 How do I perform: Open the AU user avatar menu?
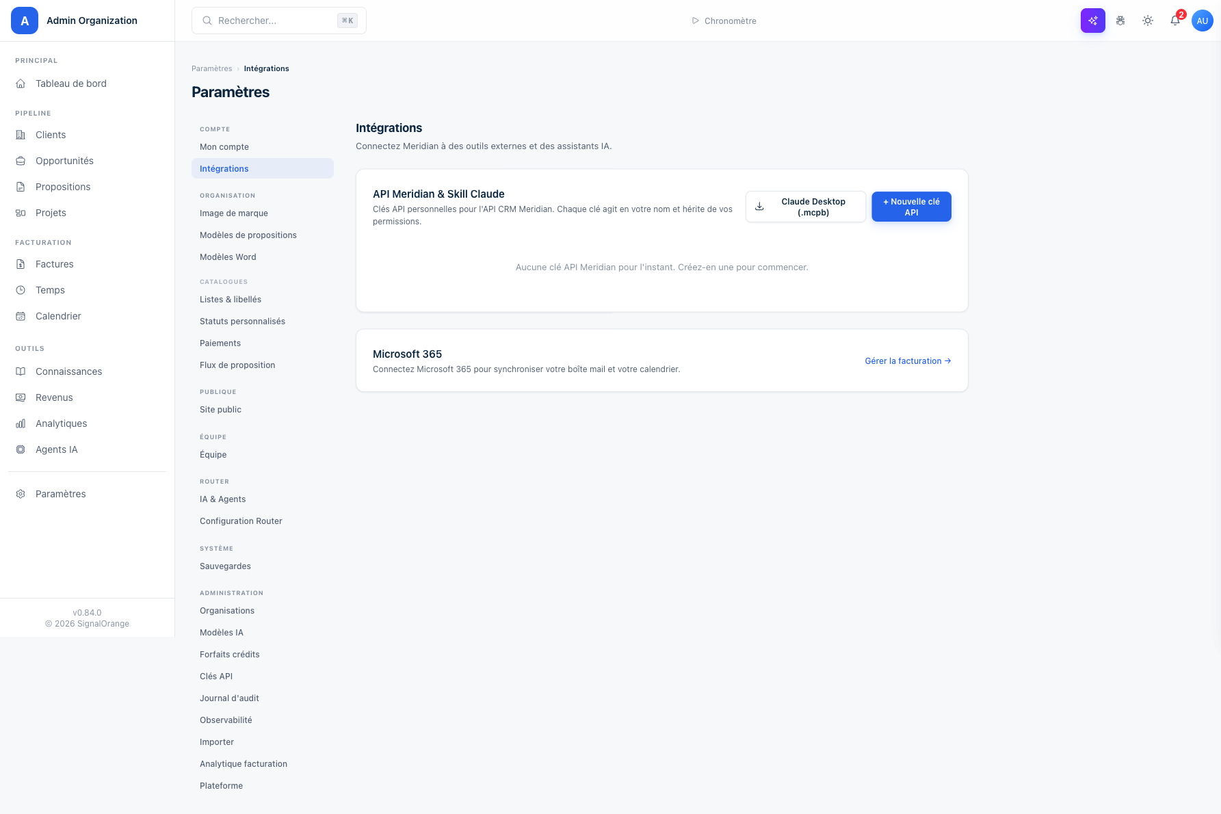coord(1203,21)
